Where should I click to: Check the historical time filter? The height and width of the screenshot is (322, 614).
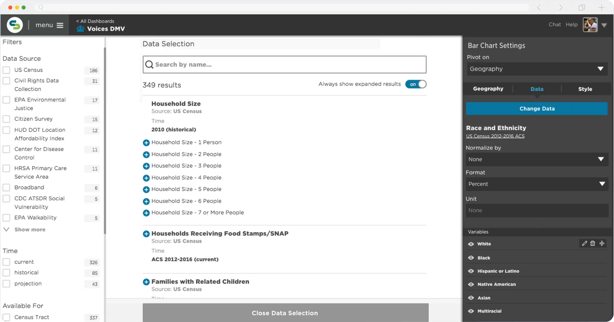(6, 273)
